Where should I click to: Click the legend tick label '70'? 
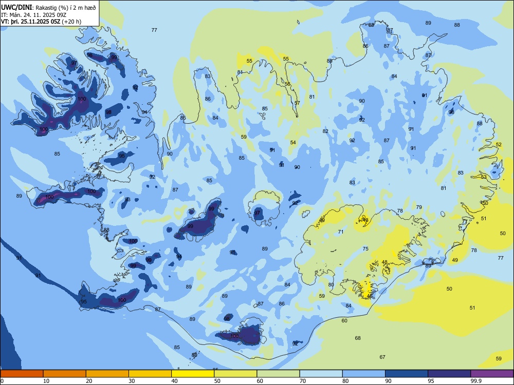303,381
